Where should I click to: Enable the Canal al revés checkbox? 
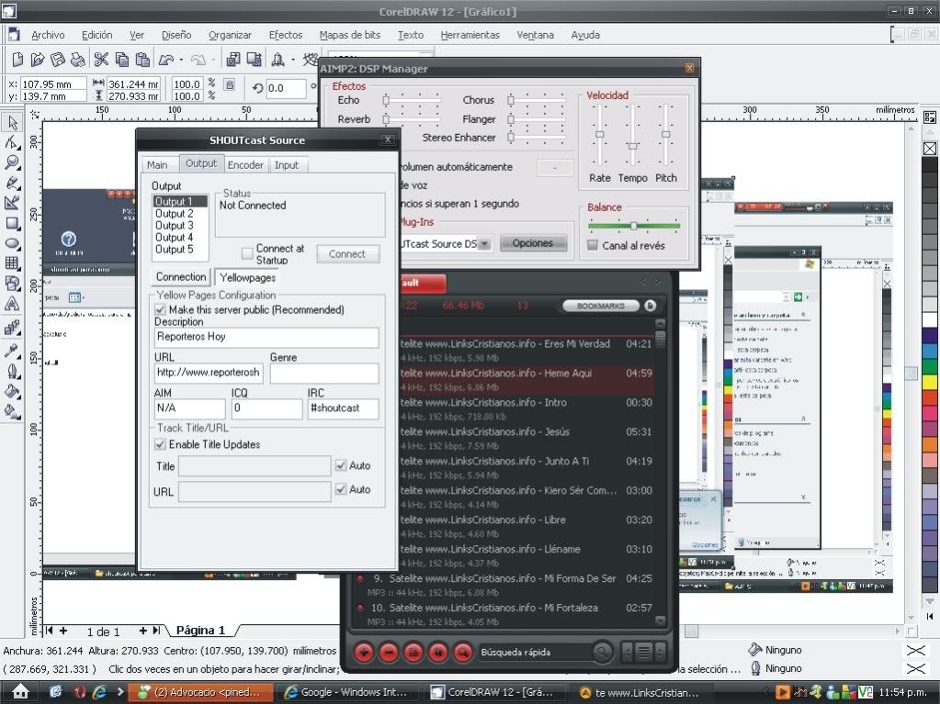pyautogui.click(x=593, y=245)
